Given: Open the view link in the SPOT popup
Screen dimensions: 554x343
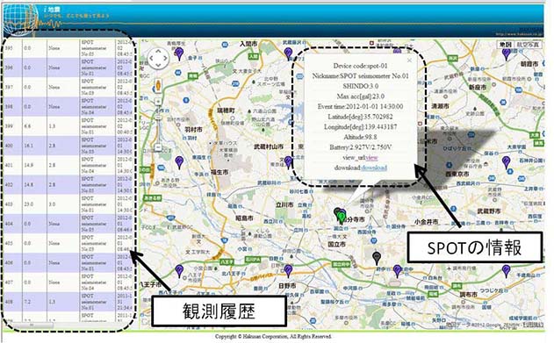Looking at the screenshot, I should pos(371,157).
